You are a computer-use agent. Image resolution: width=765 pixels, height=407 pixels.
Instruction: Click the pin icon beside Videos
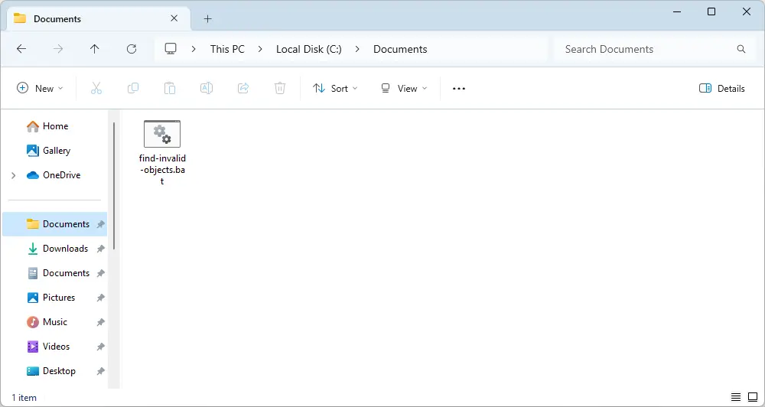click(x=100, y=347)
